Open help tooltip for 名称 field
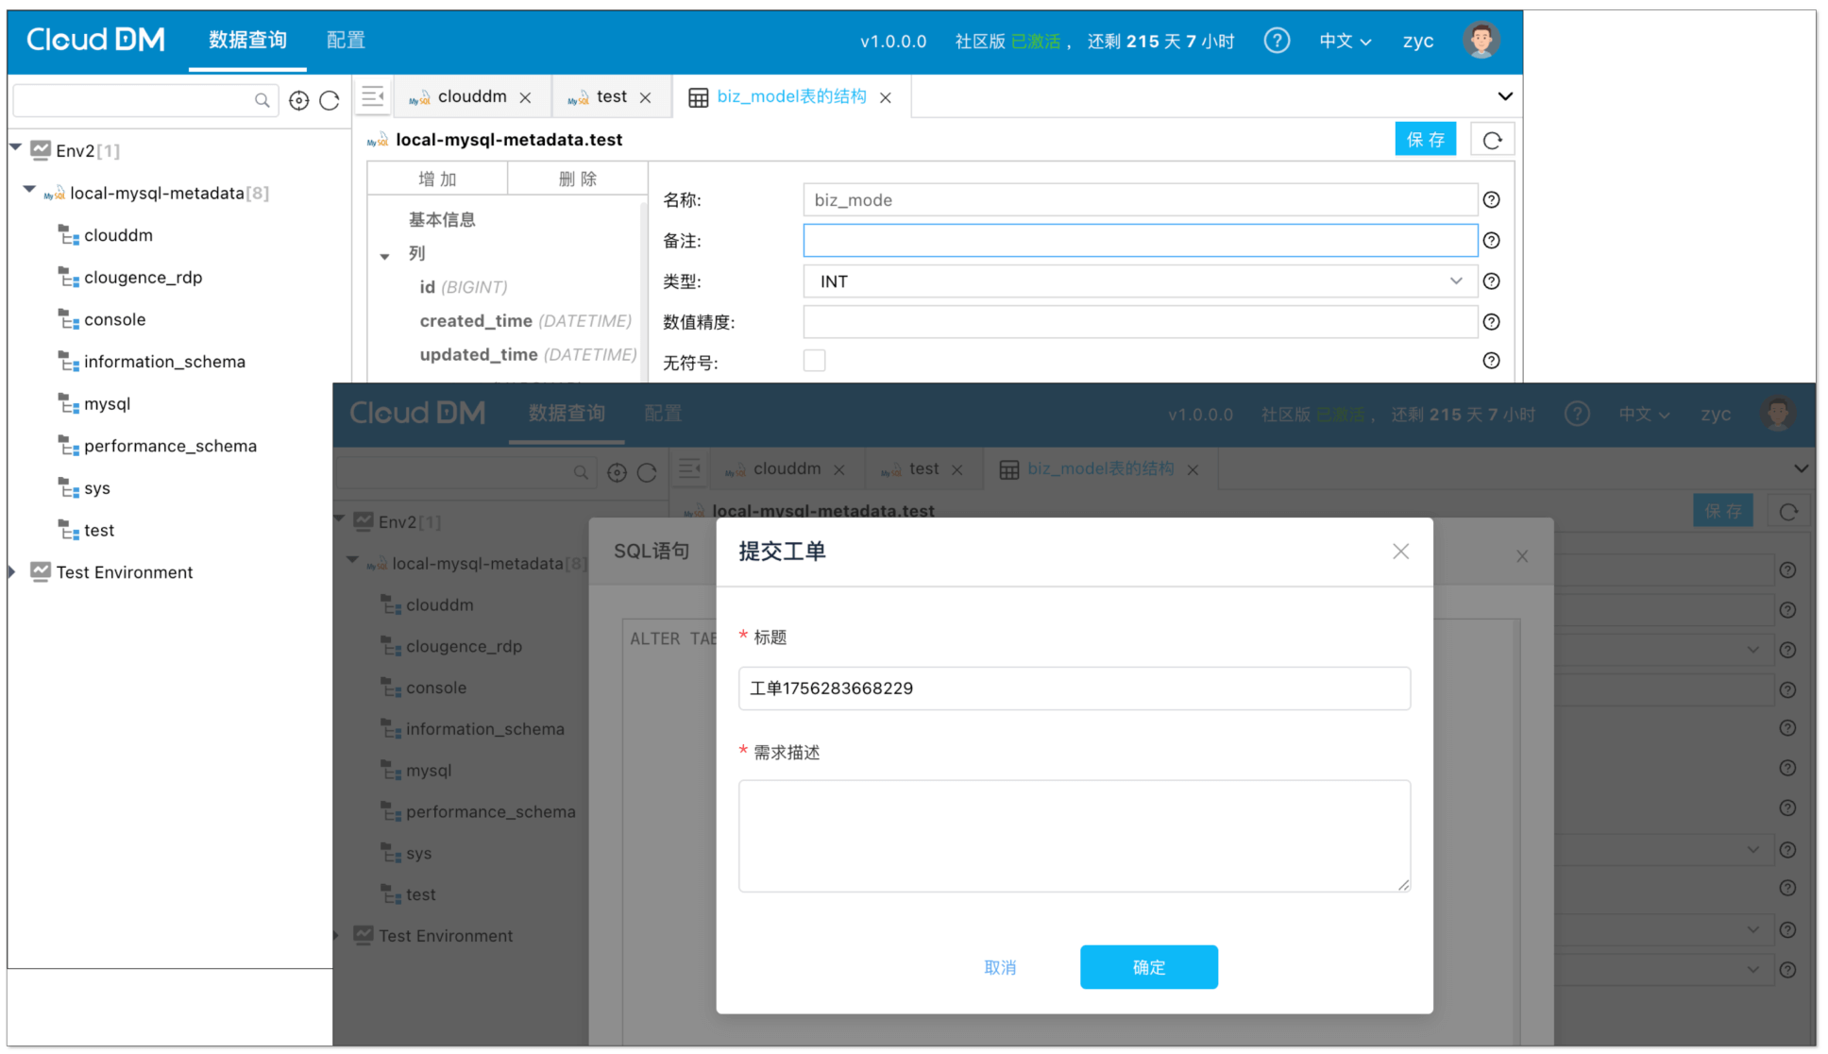This screenshot has width=1828, height=1054. click(1491, 200)
